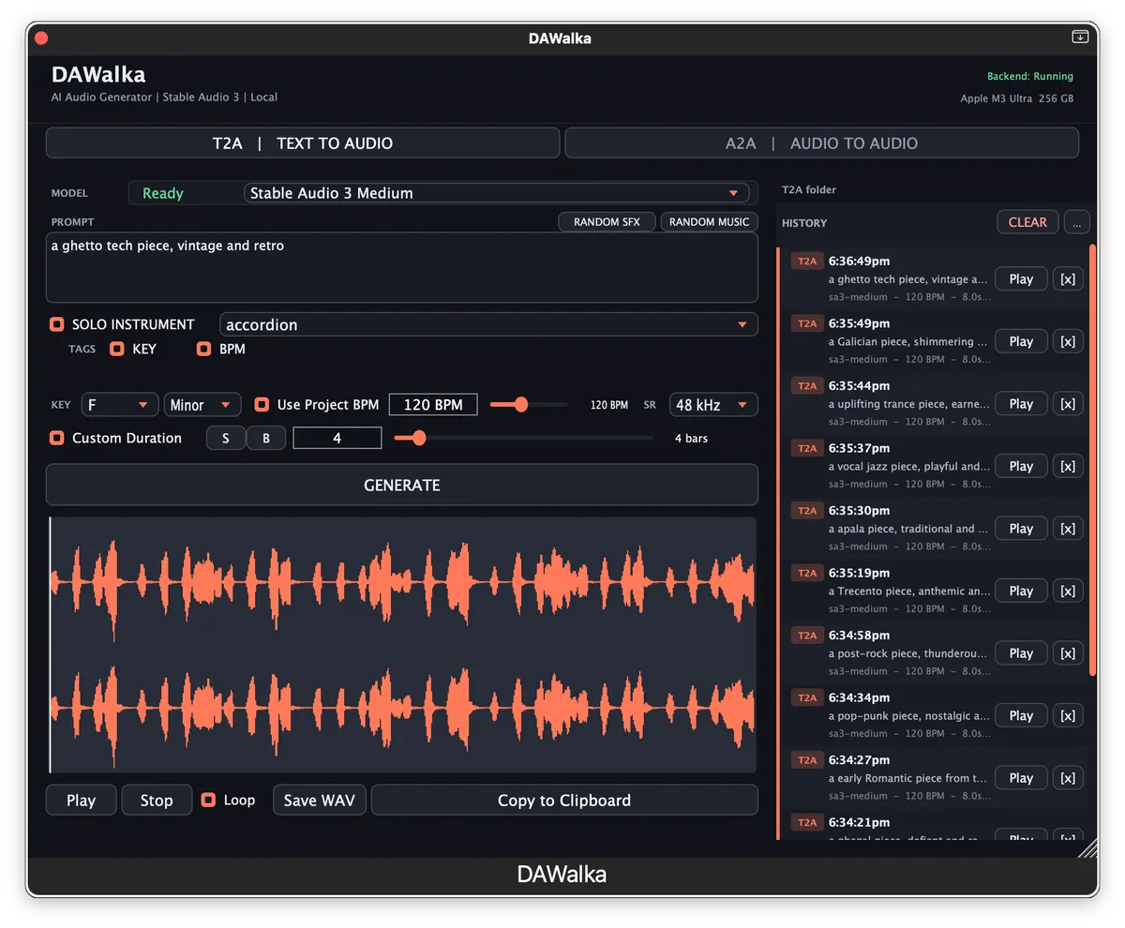The height and width of the screenshot is (928, 1125).
Task: Toggle the SOLO INSTRUMENT checkbox
Action: (57, 324)
